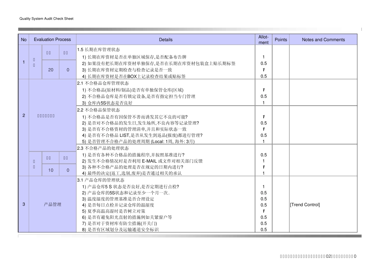Click allotment '1' for 处理周期 (Local: 1周) line
Viewport: 371px width, 262px height.
coord(264,142)
